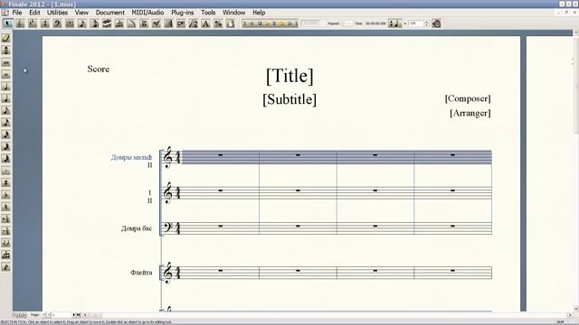Click the vertical scrollbar on right
Viewport: 579px width, 325px height.
[x=575, y=171]
